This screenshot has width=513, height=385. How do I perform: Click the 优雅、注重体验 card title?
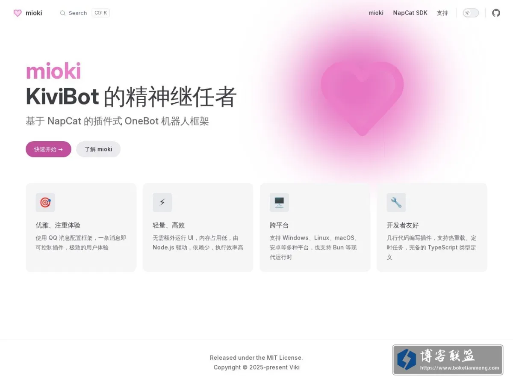(58, 225)
